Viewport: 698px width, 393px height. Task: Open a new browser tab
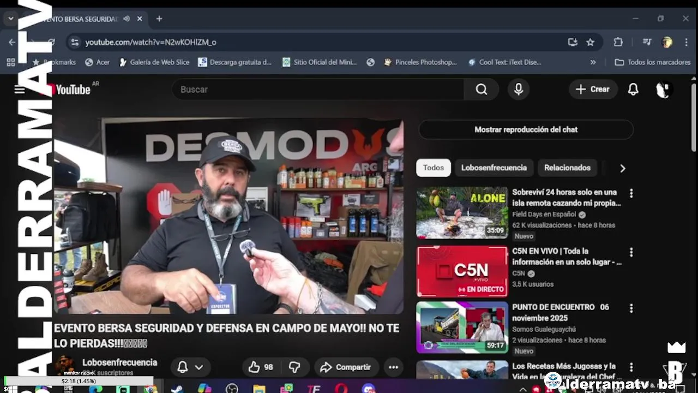pos(159,19)
